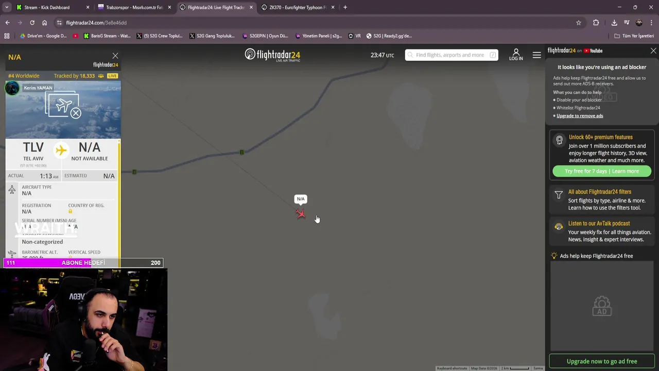Click the lock icon under Country of Reg.
Viewport: 659px width, 371px height.
pyautogui.click(x=71, y=211)
